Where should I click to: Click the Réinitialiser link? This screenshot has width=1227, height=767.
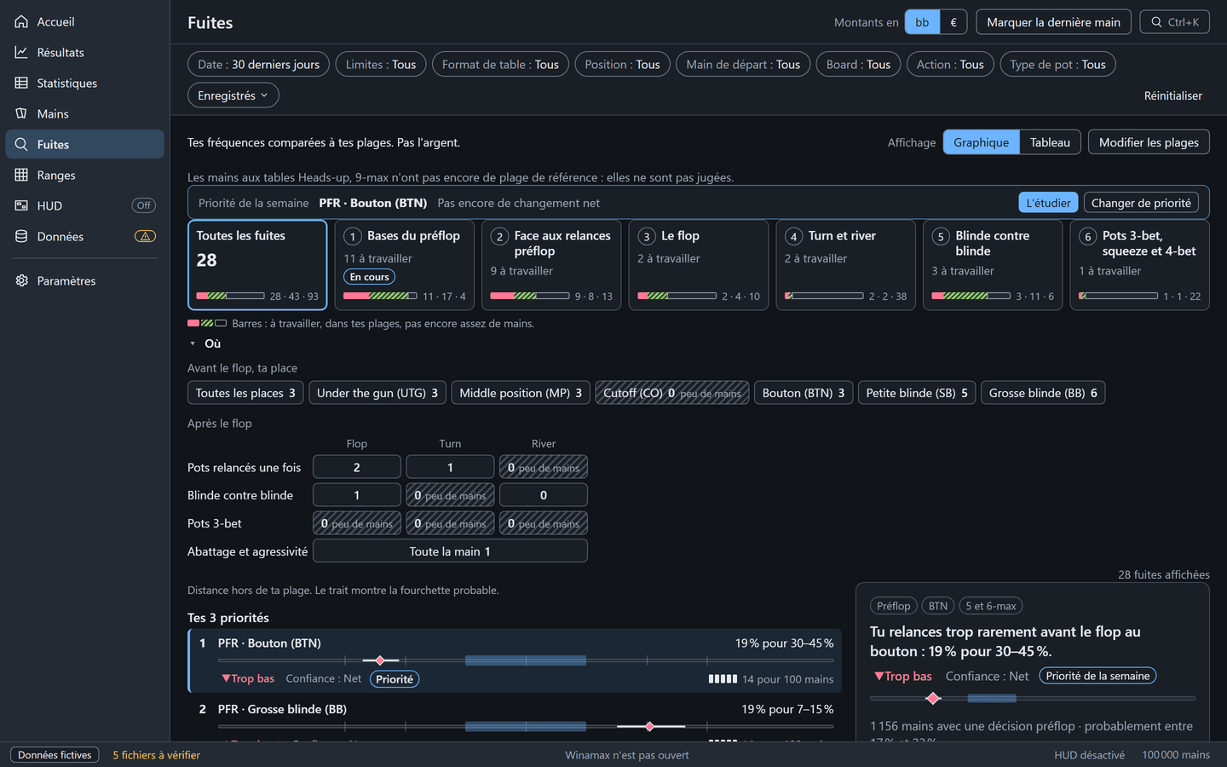[x=1172, y=95]
